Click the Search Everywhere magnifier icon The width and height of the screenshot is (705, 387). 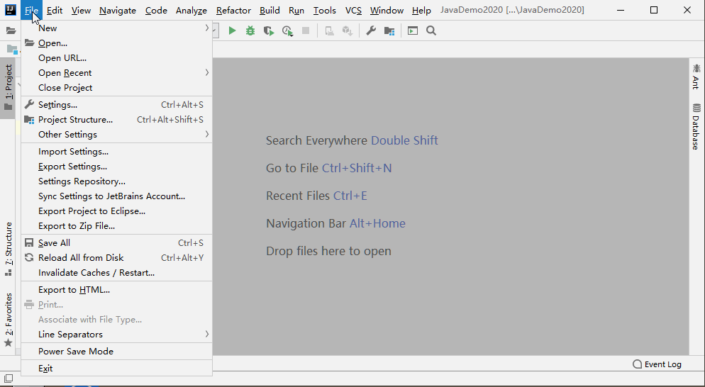pyautogui.click(x=431, y=30)
